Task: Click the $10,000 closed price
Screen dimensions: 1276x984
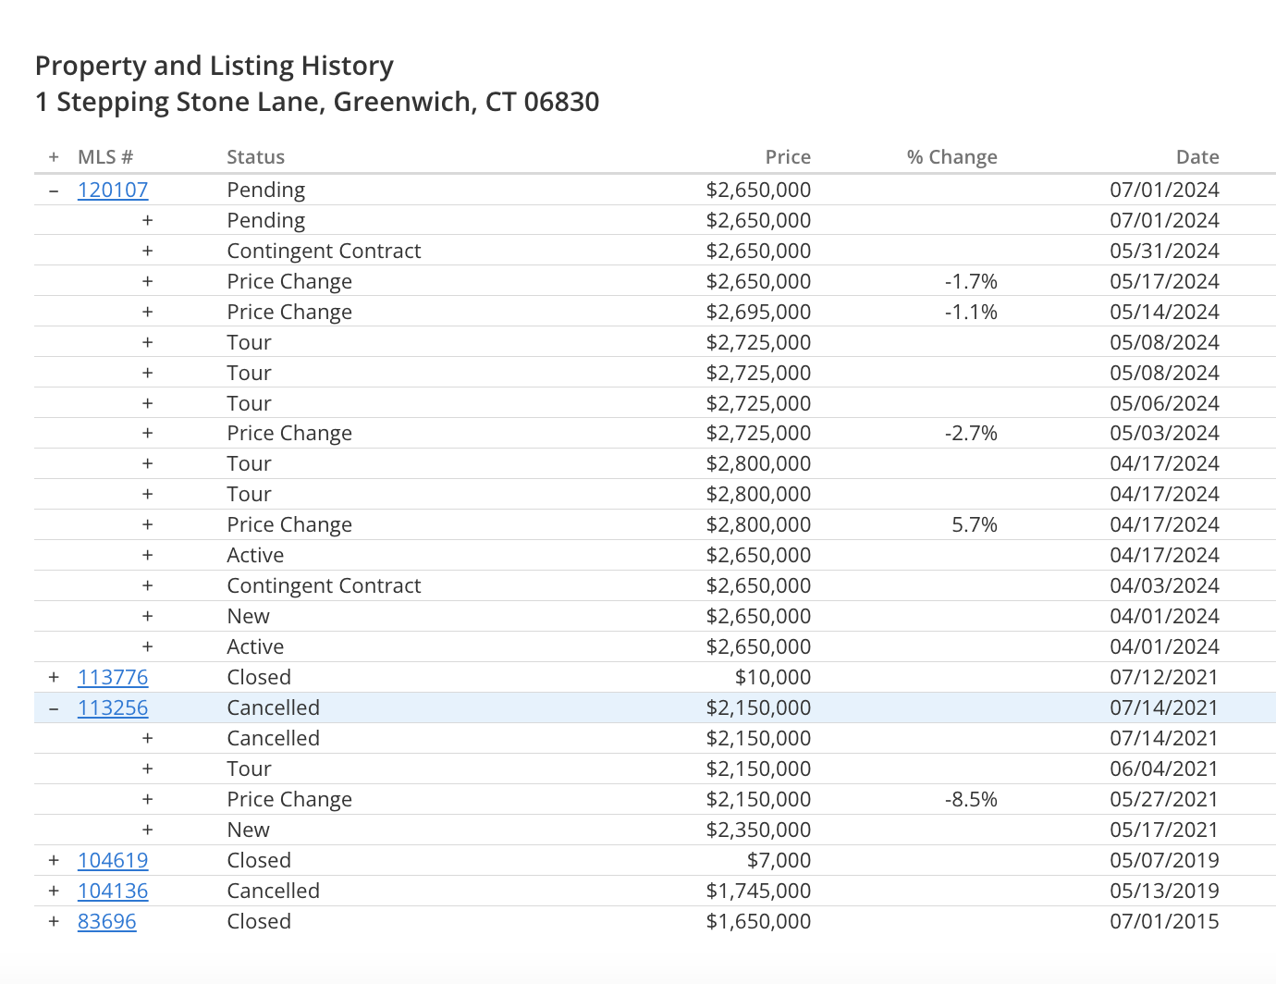Action: tap(773, 677)
